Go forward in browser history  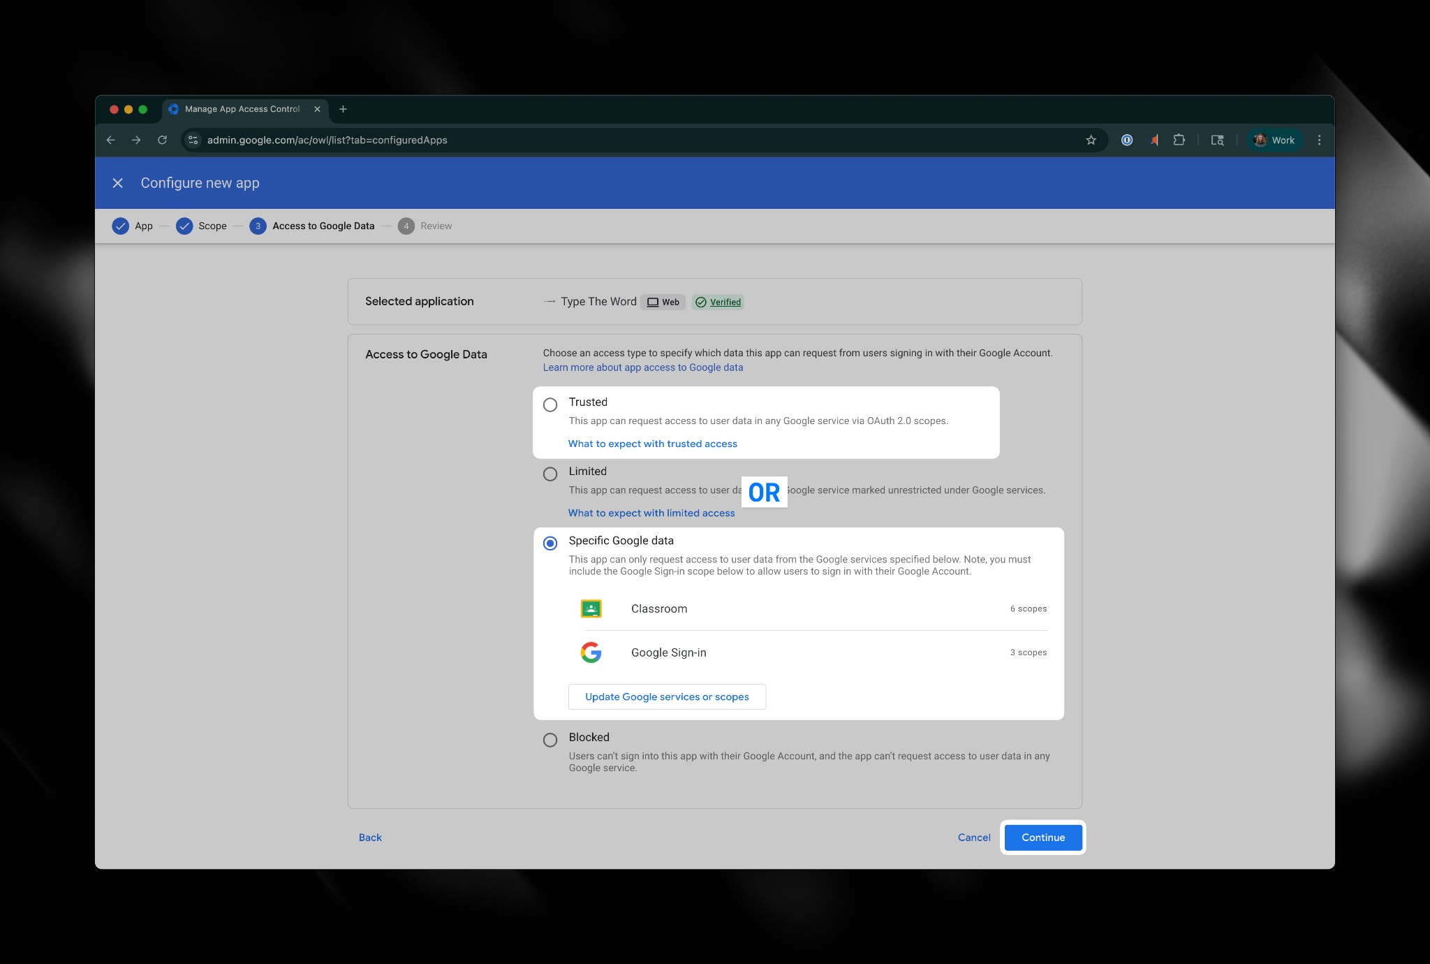tap(136, 140)
